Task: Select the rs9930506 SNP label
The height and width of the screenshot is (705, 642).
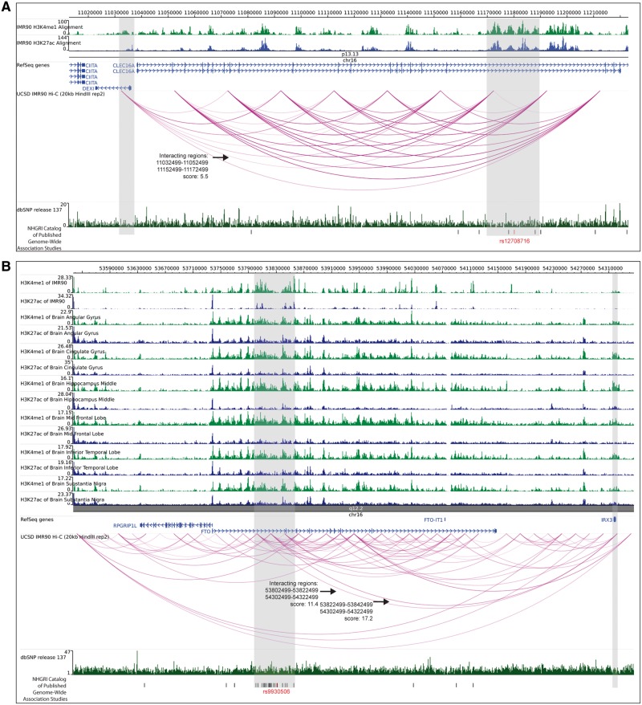Action: 276,691
